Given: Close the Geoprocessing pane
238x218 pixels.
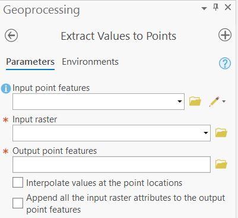Looking at the screenshot, I should click(x=228, y=8).
